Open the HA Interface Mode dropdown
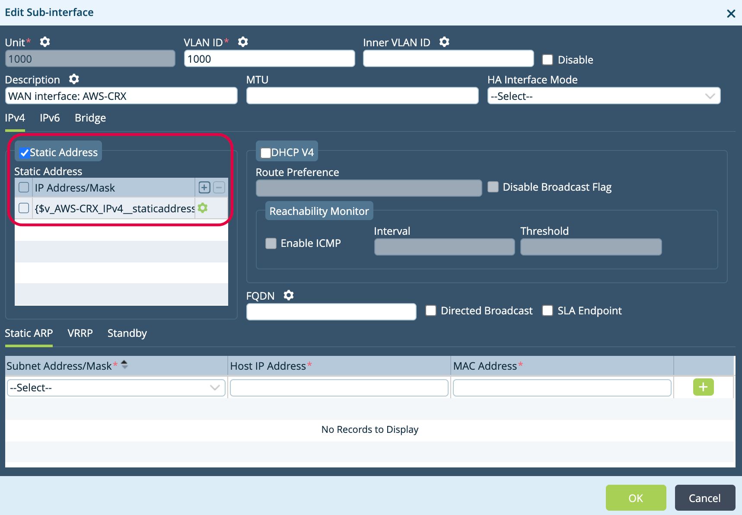 click(603, 96)
